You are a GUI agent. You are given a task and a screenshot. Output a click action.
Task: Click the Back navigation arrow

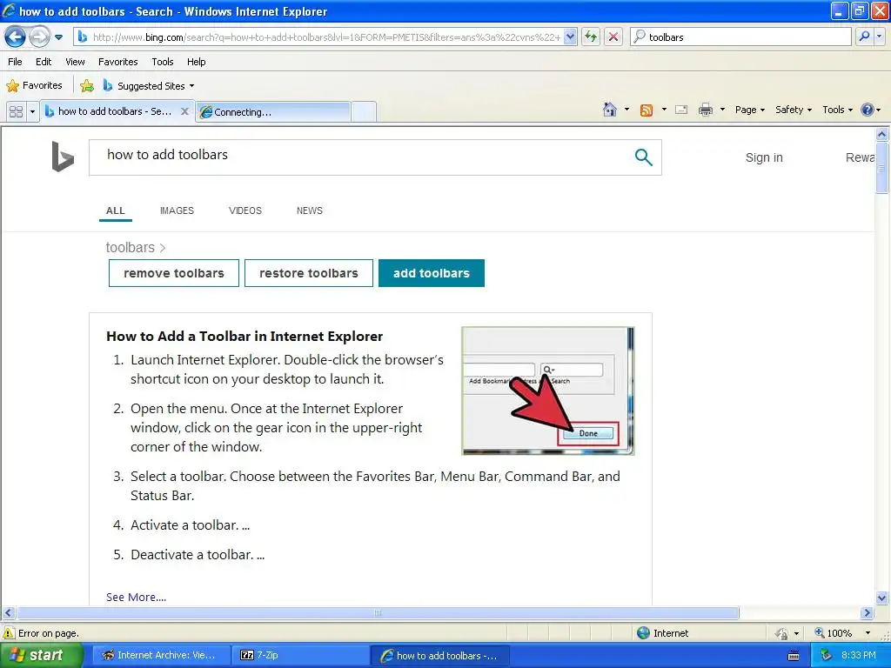pyautogui.click(x=15, y=37)
